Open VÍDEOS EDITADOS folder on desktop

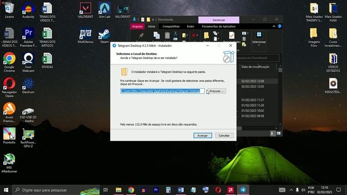(333, 62)
